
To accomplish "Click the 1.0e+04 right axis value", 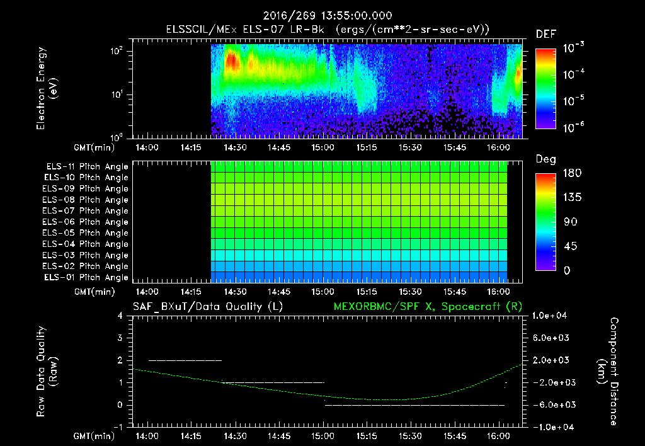I will (x=549, y=316).
